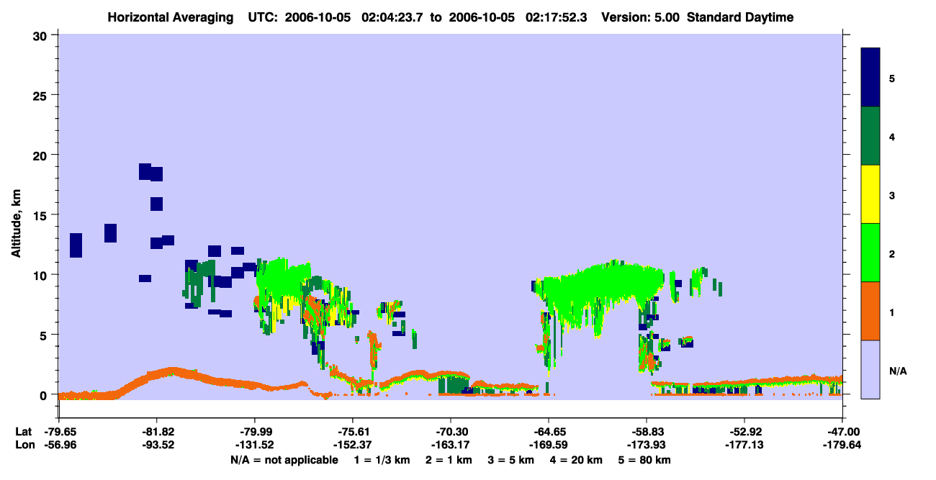This screenshot has width=936, height=480.
Task: Click 'Standard Daytime' text in title
Action: 740,17
